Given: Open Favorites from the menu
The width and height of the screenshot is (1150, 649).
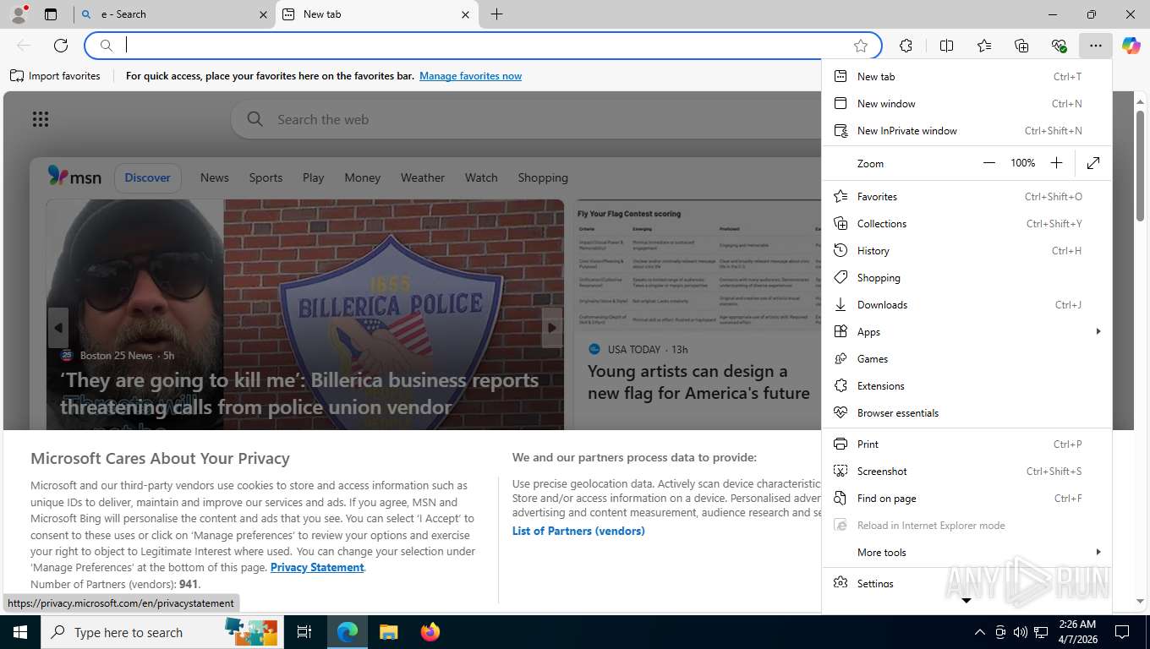Looking at the screenshot, I should click(967, 196).
